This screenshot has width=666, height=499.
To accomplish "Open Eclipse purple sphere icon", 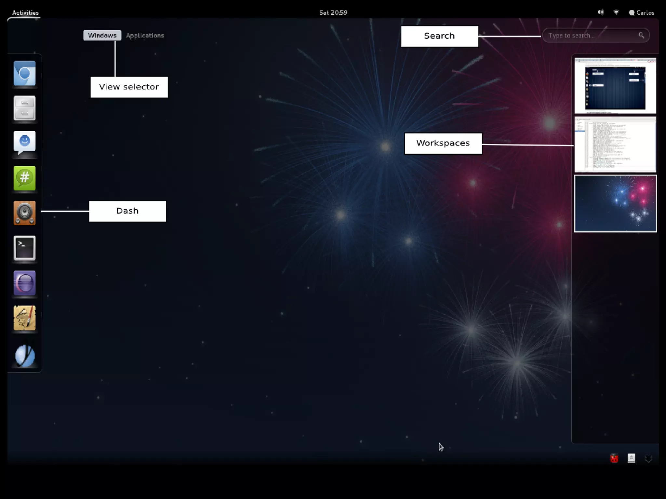I will click(24, 283).
